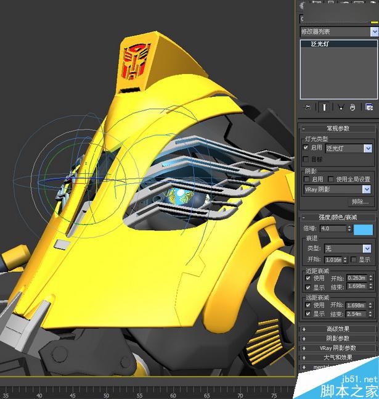Open Configure Modifier Sets icon
Viewport: 379px width, 399px height.
[369, 107]
